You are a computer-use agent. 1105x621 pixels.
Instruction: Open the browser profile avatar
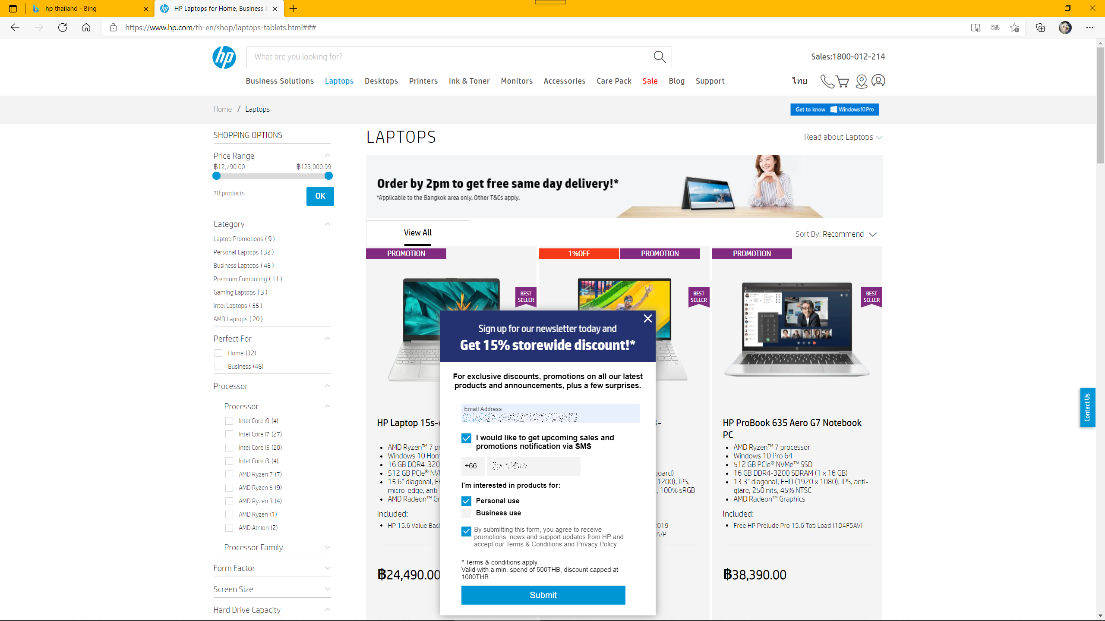tap(1065, 28)
